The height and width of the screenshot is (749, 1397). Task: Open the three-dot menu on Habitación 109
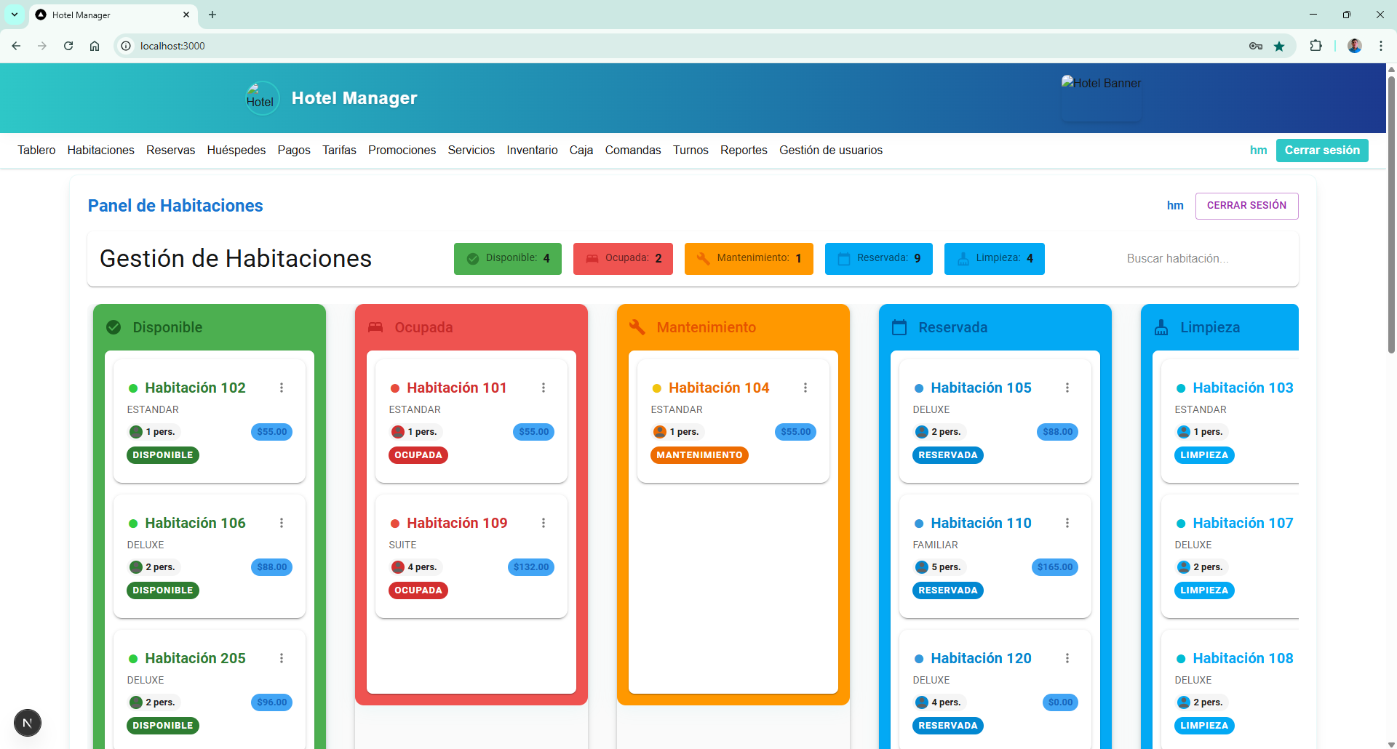(x=544, y=523)
